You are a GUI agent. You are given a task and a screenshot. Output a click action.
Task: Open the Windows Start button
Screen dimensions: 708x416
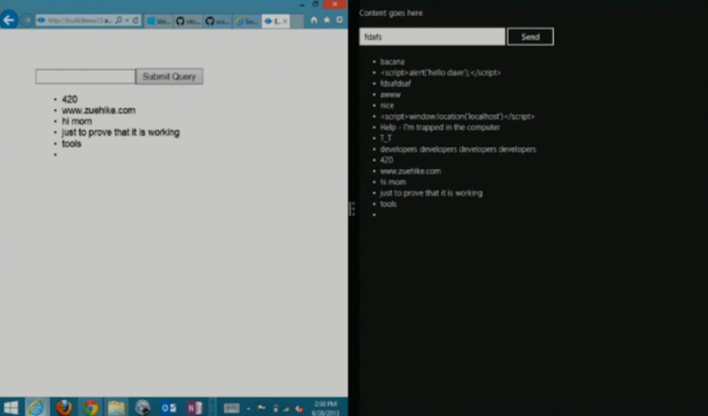coord(11,407)
